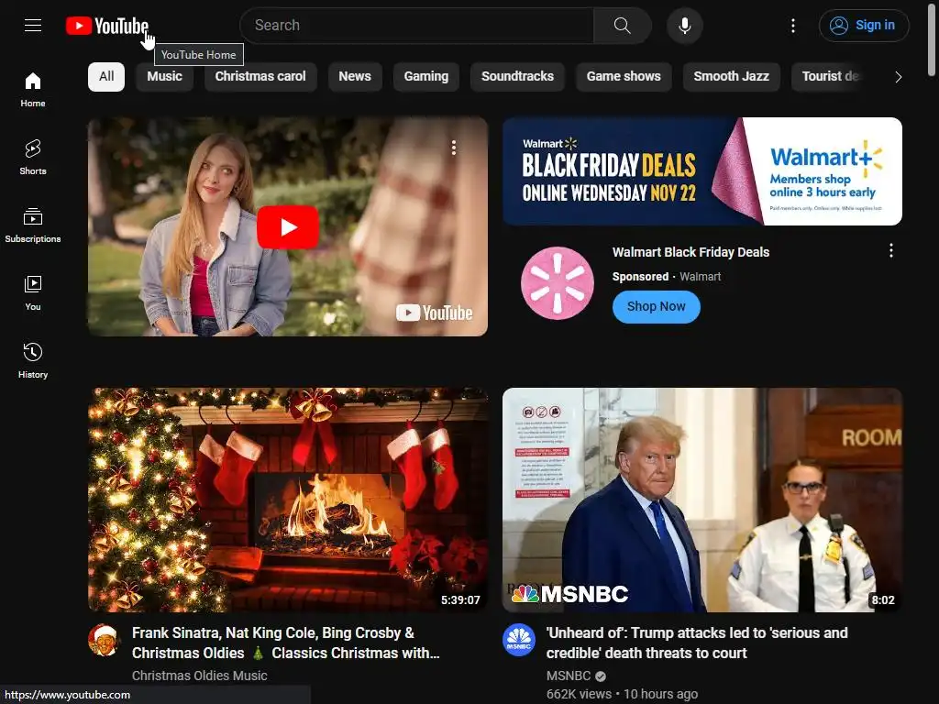This screenshot has height=704, width=939.
Task: Open Subscriptions in sidebar
Action: point(33,225)
